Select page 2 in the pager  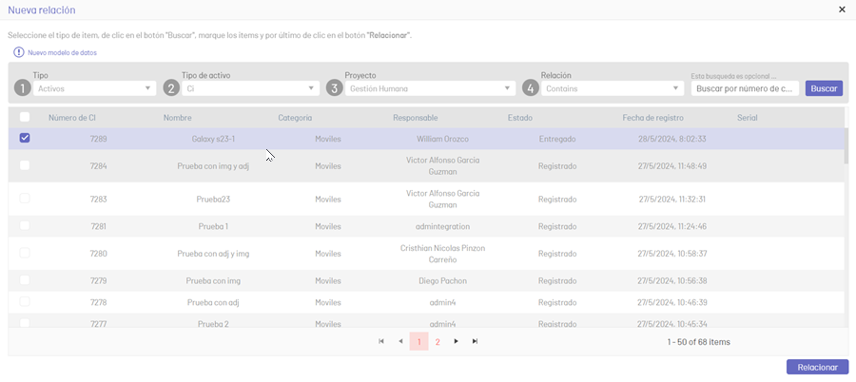pos(438,342)
